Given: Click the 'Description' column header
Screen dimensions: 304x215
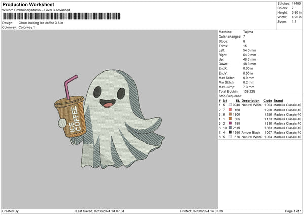Looking at the screenshot, I should coord(250,101).
